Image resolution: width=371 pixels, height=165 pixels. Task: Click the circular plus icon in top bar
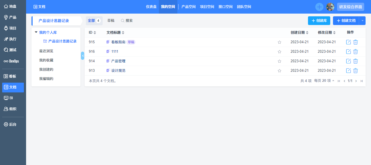[319, 7]
